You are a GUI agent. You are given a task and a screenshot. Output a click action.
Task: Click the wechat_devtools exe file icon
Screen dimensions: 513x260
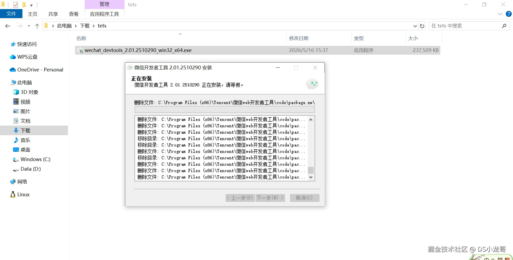80,50
